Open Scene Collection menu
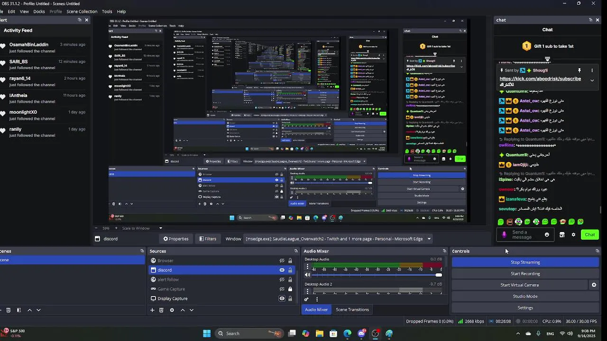Viewport: 607px width, 341px height. click(x=82, y=11)
